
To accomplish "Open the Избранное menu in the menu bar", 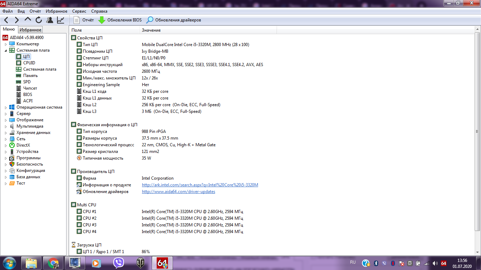I will pyautogui.click(x=56, y=11).
